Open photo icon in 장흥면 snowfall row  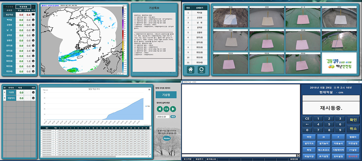33,40
